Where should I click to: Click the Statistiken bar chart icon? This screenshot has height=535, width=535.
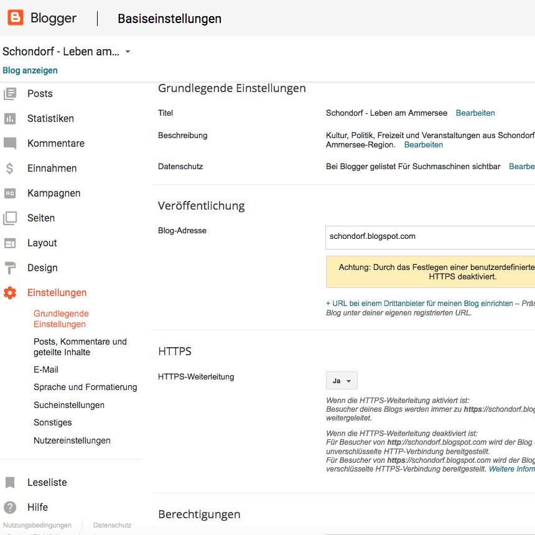pos(10,119)
